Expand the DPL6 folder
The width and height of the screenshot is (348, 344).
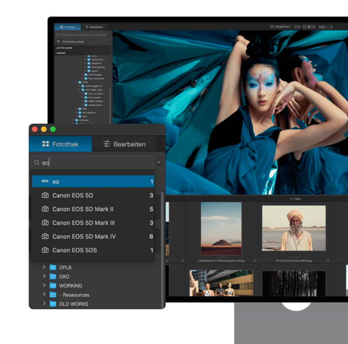coord(44,267)
